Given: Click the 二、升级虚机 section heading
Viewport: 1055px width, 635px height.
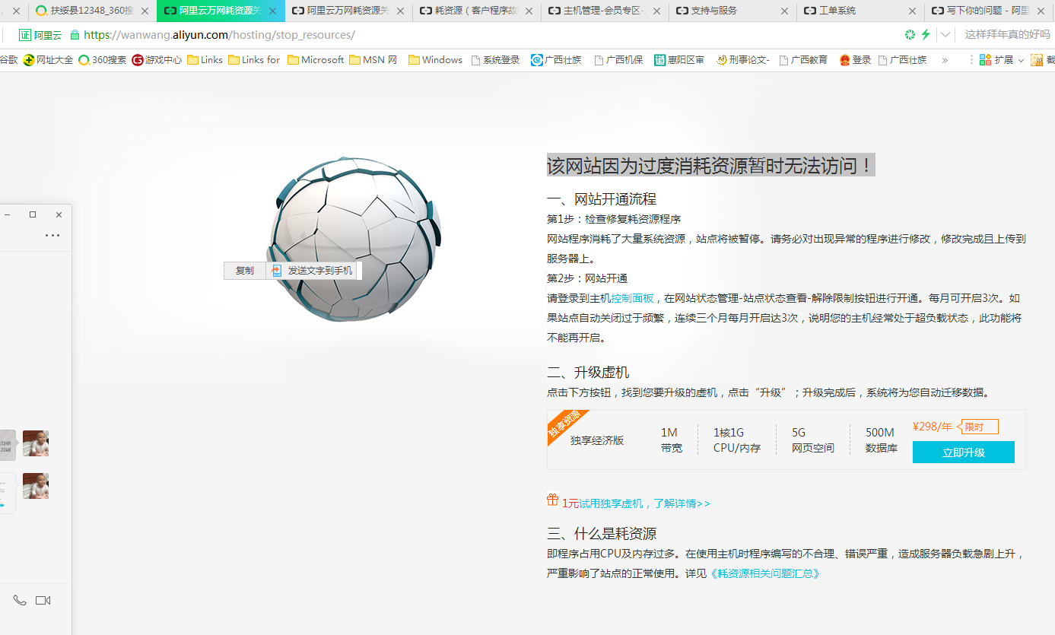Looking at the screenshot, I should click(588, 373).
